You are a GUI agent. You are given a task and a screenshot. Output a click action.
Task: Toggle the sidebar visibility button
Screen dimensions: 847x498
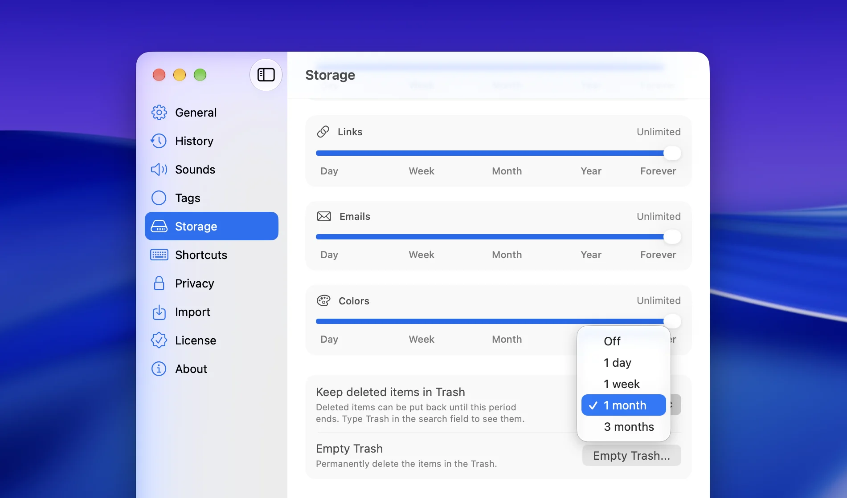[266, 75]
